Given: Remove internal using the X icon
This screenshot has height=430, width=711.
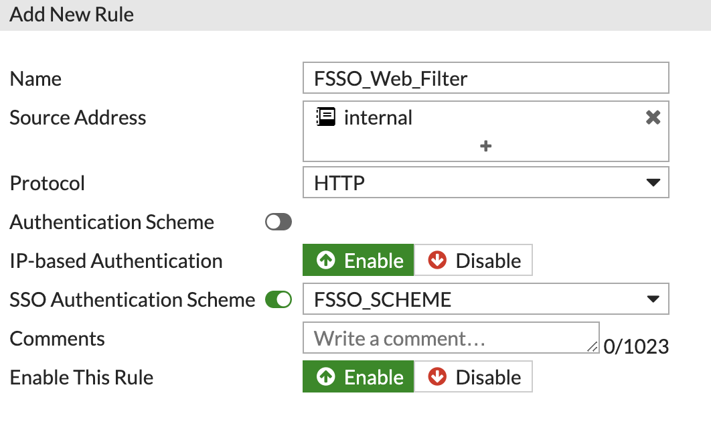Looking at the screenshot, I should [x=652, y=117].
